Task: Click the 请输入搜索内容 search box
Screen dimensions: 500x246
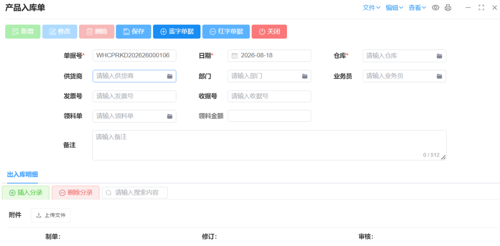Action: pos(135,192)
